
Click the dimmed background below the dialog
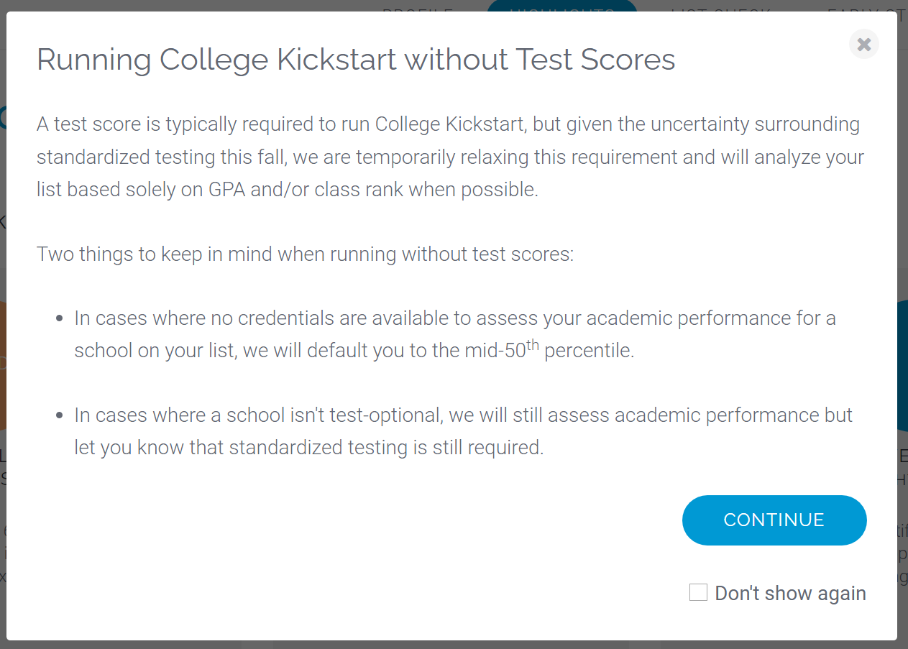tap(454, 645)
